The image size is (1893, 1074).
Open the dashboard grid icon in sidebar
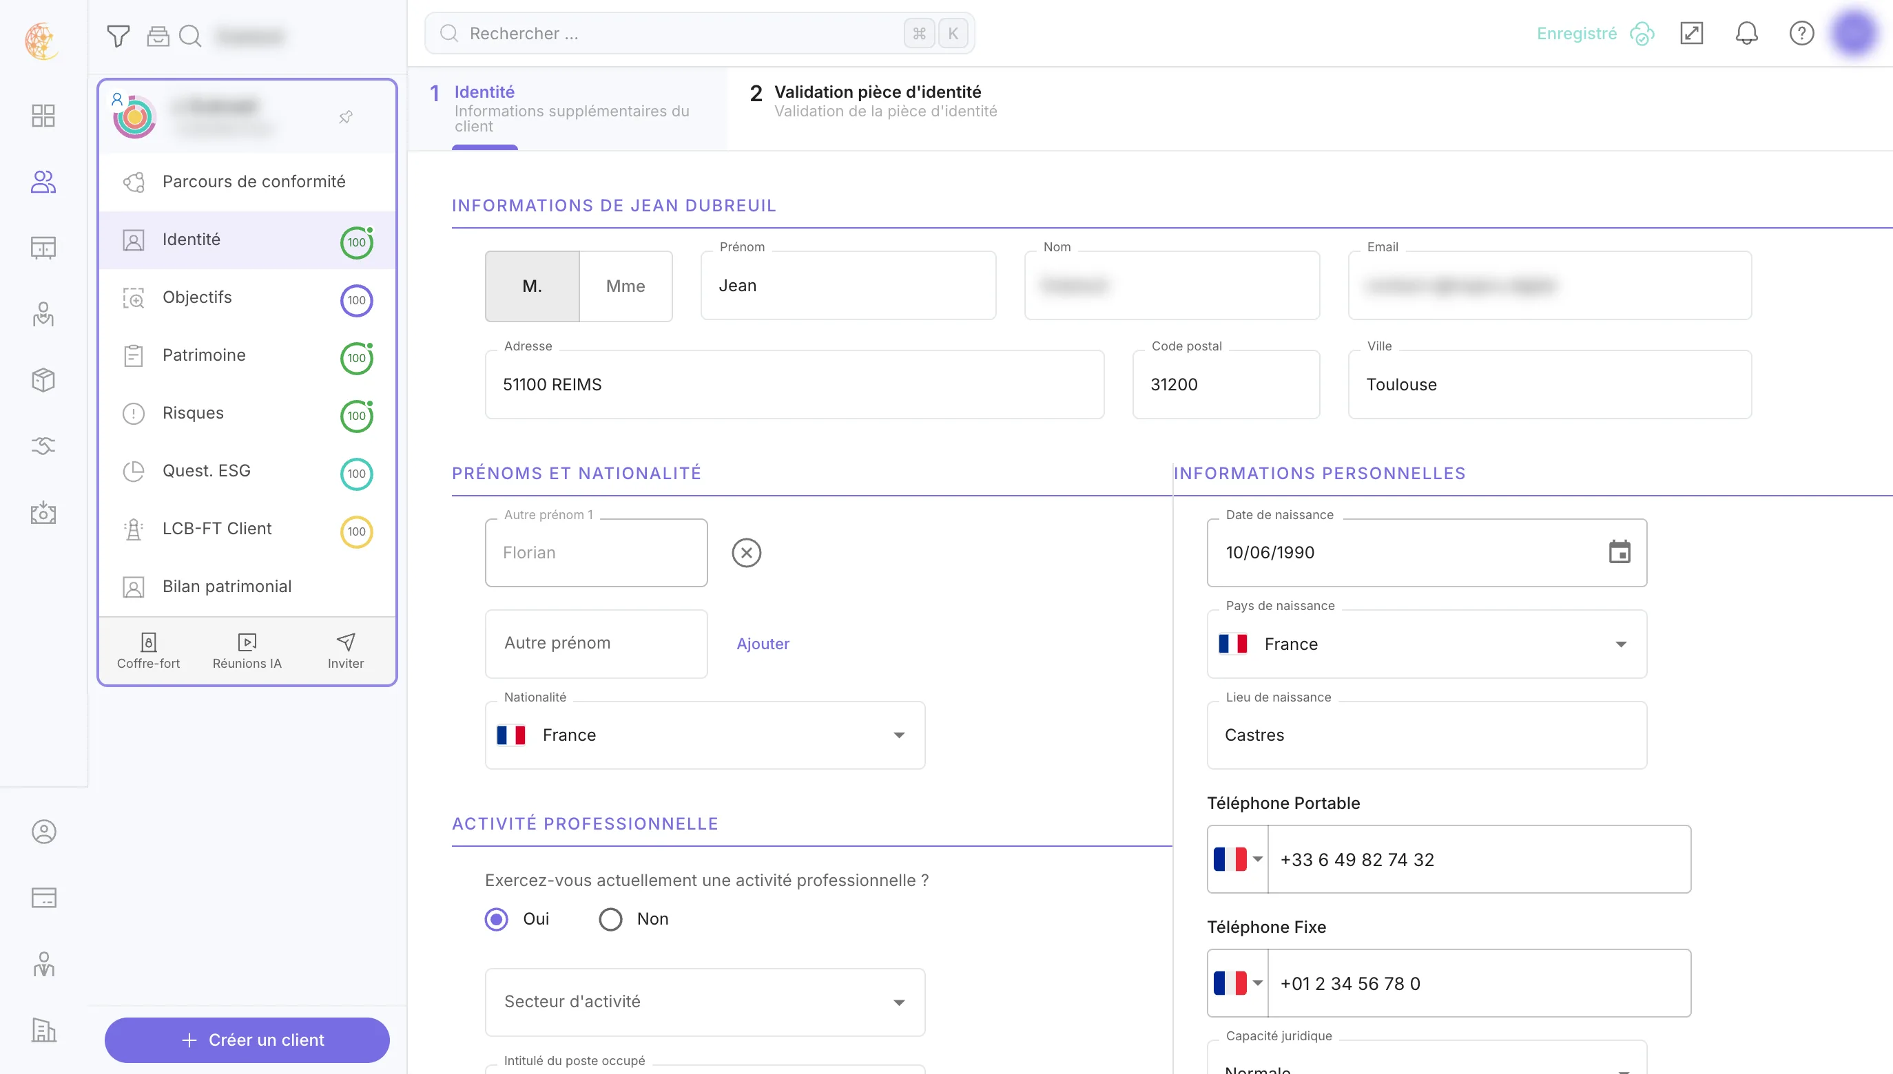coord(43,115)
